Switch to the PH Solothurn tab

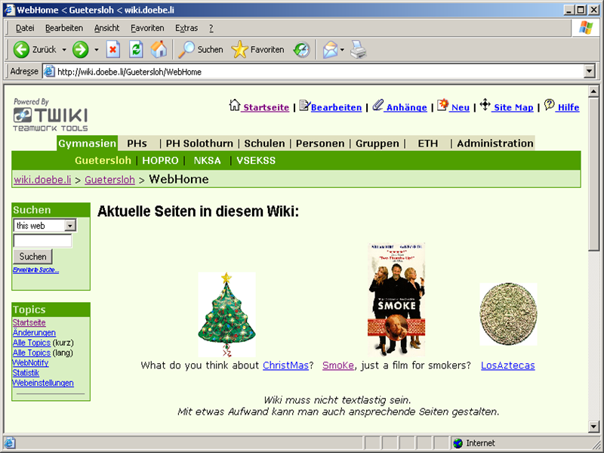point(199,143)
